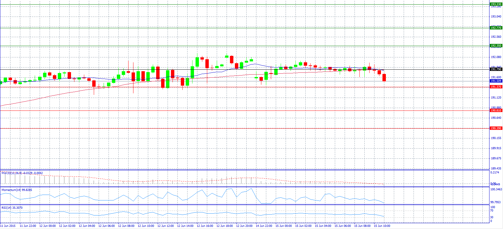503x229 pixels.
Task: Click the 11 Jun 2015 date label
Action: pyautogui.click(x=8, y=226)
